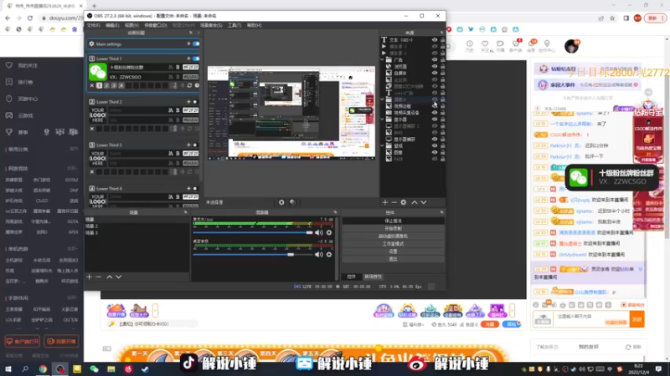Screen dimensions: 670x376
Task: Click 停止推流 button
Action: [393, 221]
